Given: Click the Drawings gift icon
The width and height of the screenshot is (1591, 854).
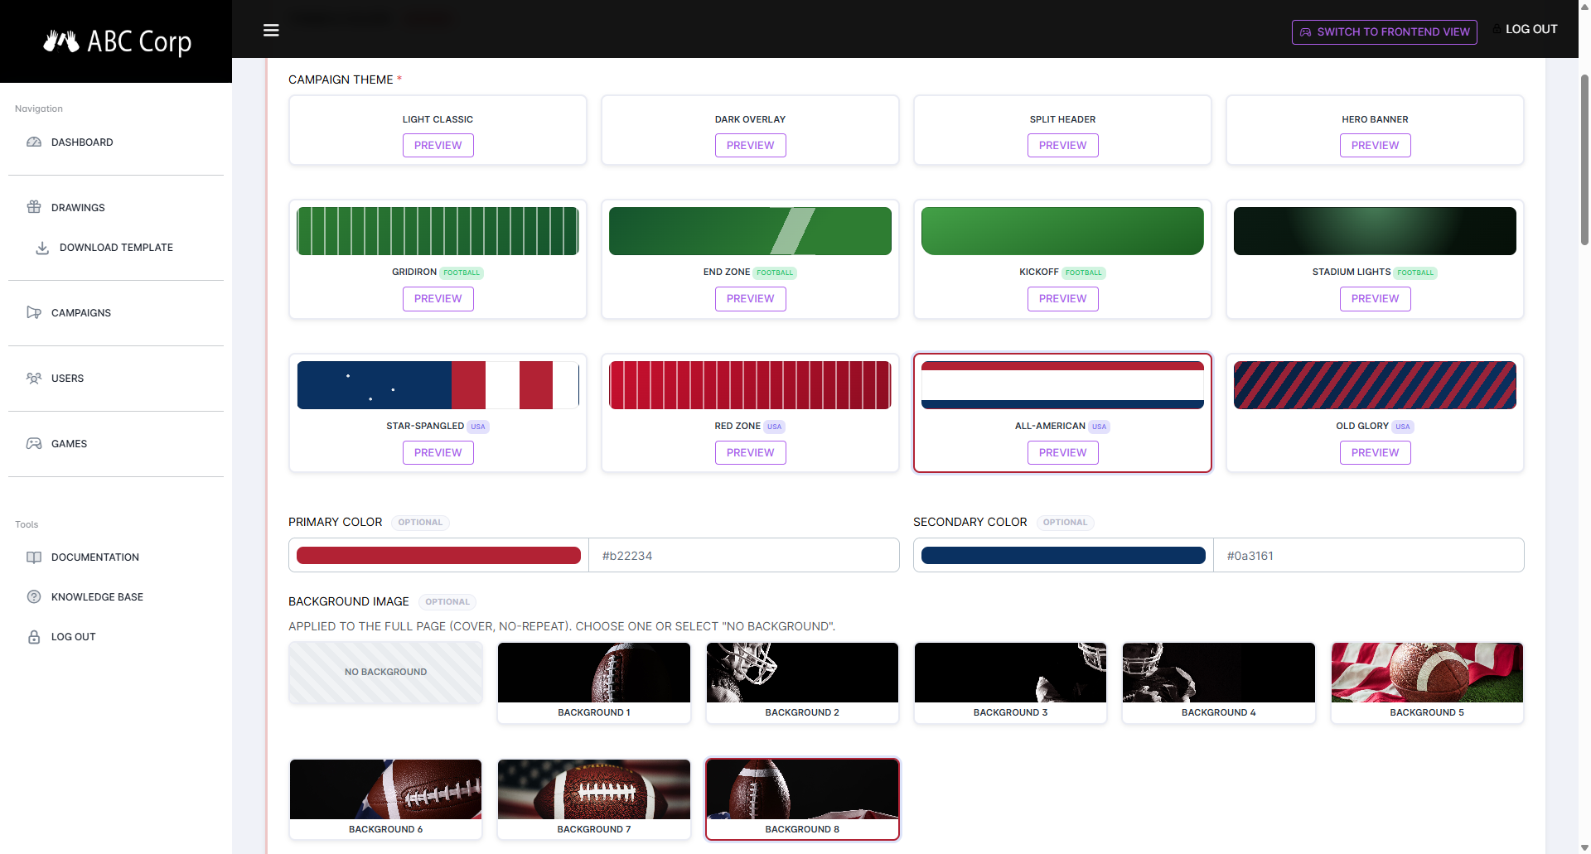Looking at the screenshot, I should [34, 207].
